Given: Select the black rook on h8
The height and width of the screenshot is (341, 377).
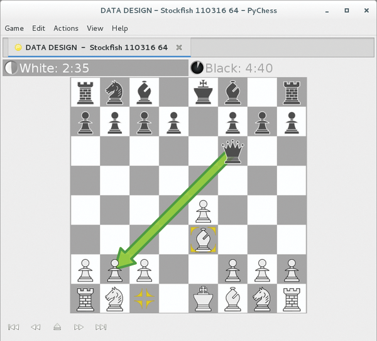Looking at the screenshot, I should coord(292,92).
